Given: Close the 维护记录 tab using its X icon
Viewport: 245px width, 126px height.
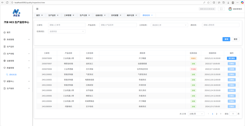Looking at the screenshot, I should tap(136, 15).
